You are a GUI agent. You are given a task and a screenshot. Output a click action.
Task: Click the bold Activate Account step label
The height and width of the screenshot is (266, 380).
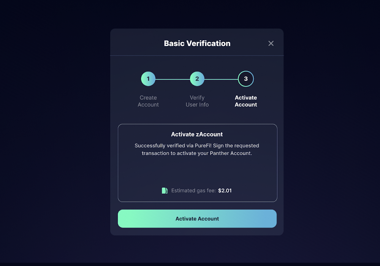point(246,101)
